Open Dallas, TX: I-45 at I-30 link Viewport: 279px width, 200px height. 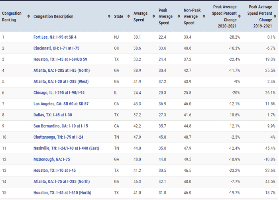pyautogui.click(x=53, y=115)
